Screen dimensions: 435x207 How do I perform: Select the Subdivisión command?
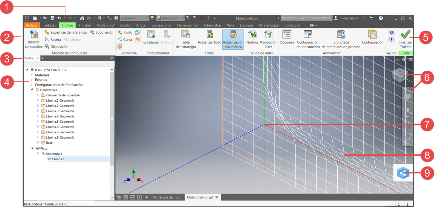pyautogui.click(x=101, y=32)
